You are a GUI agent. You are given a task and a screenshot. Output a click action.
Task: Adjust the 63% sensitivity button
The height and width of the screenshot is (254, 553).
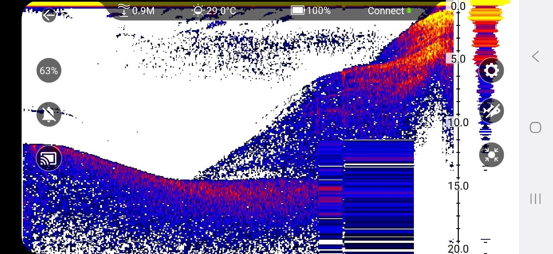(x=49, y=71)
